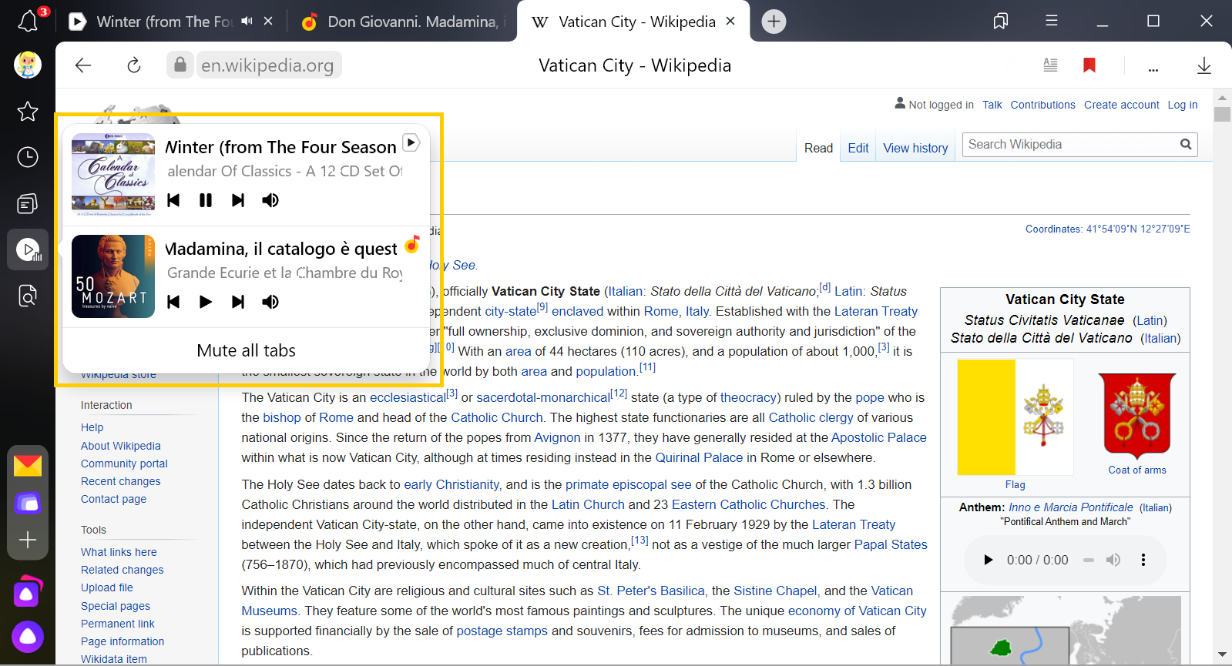Open a new tab with plus button
1232x666 pixels.
click(774, 22)
